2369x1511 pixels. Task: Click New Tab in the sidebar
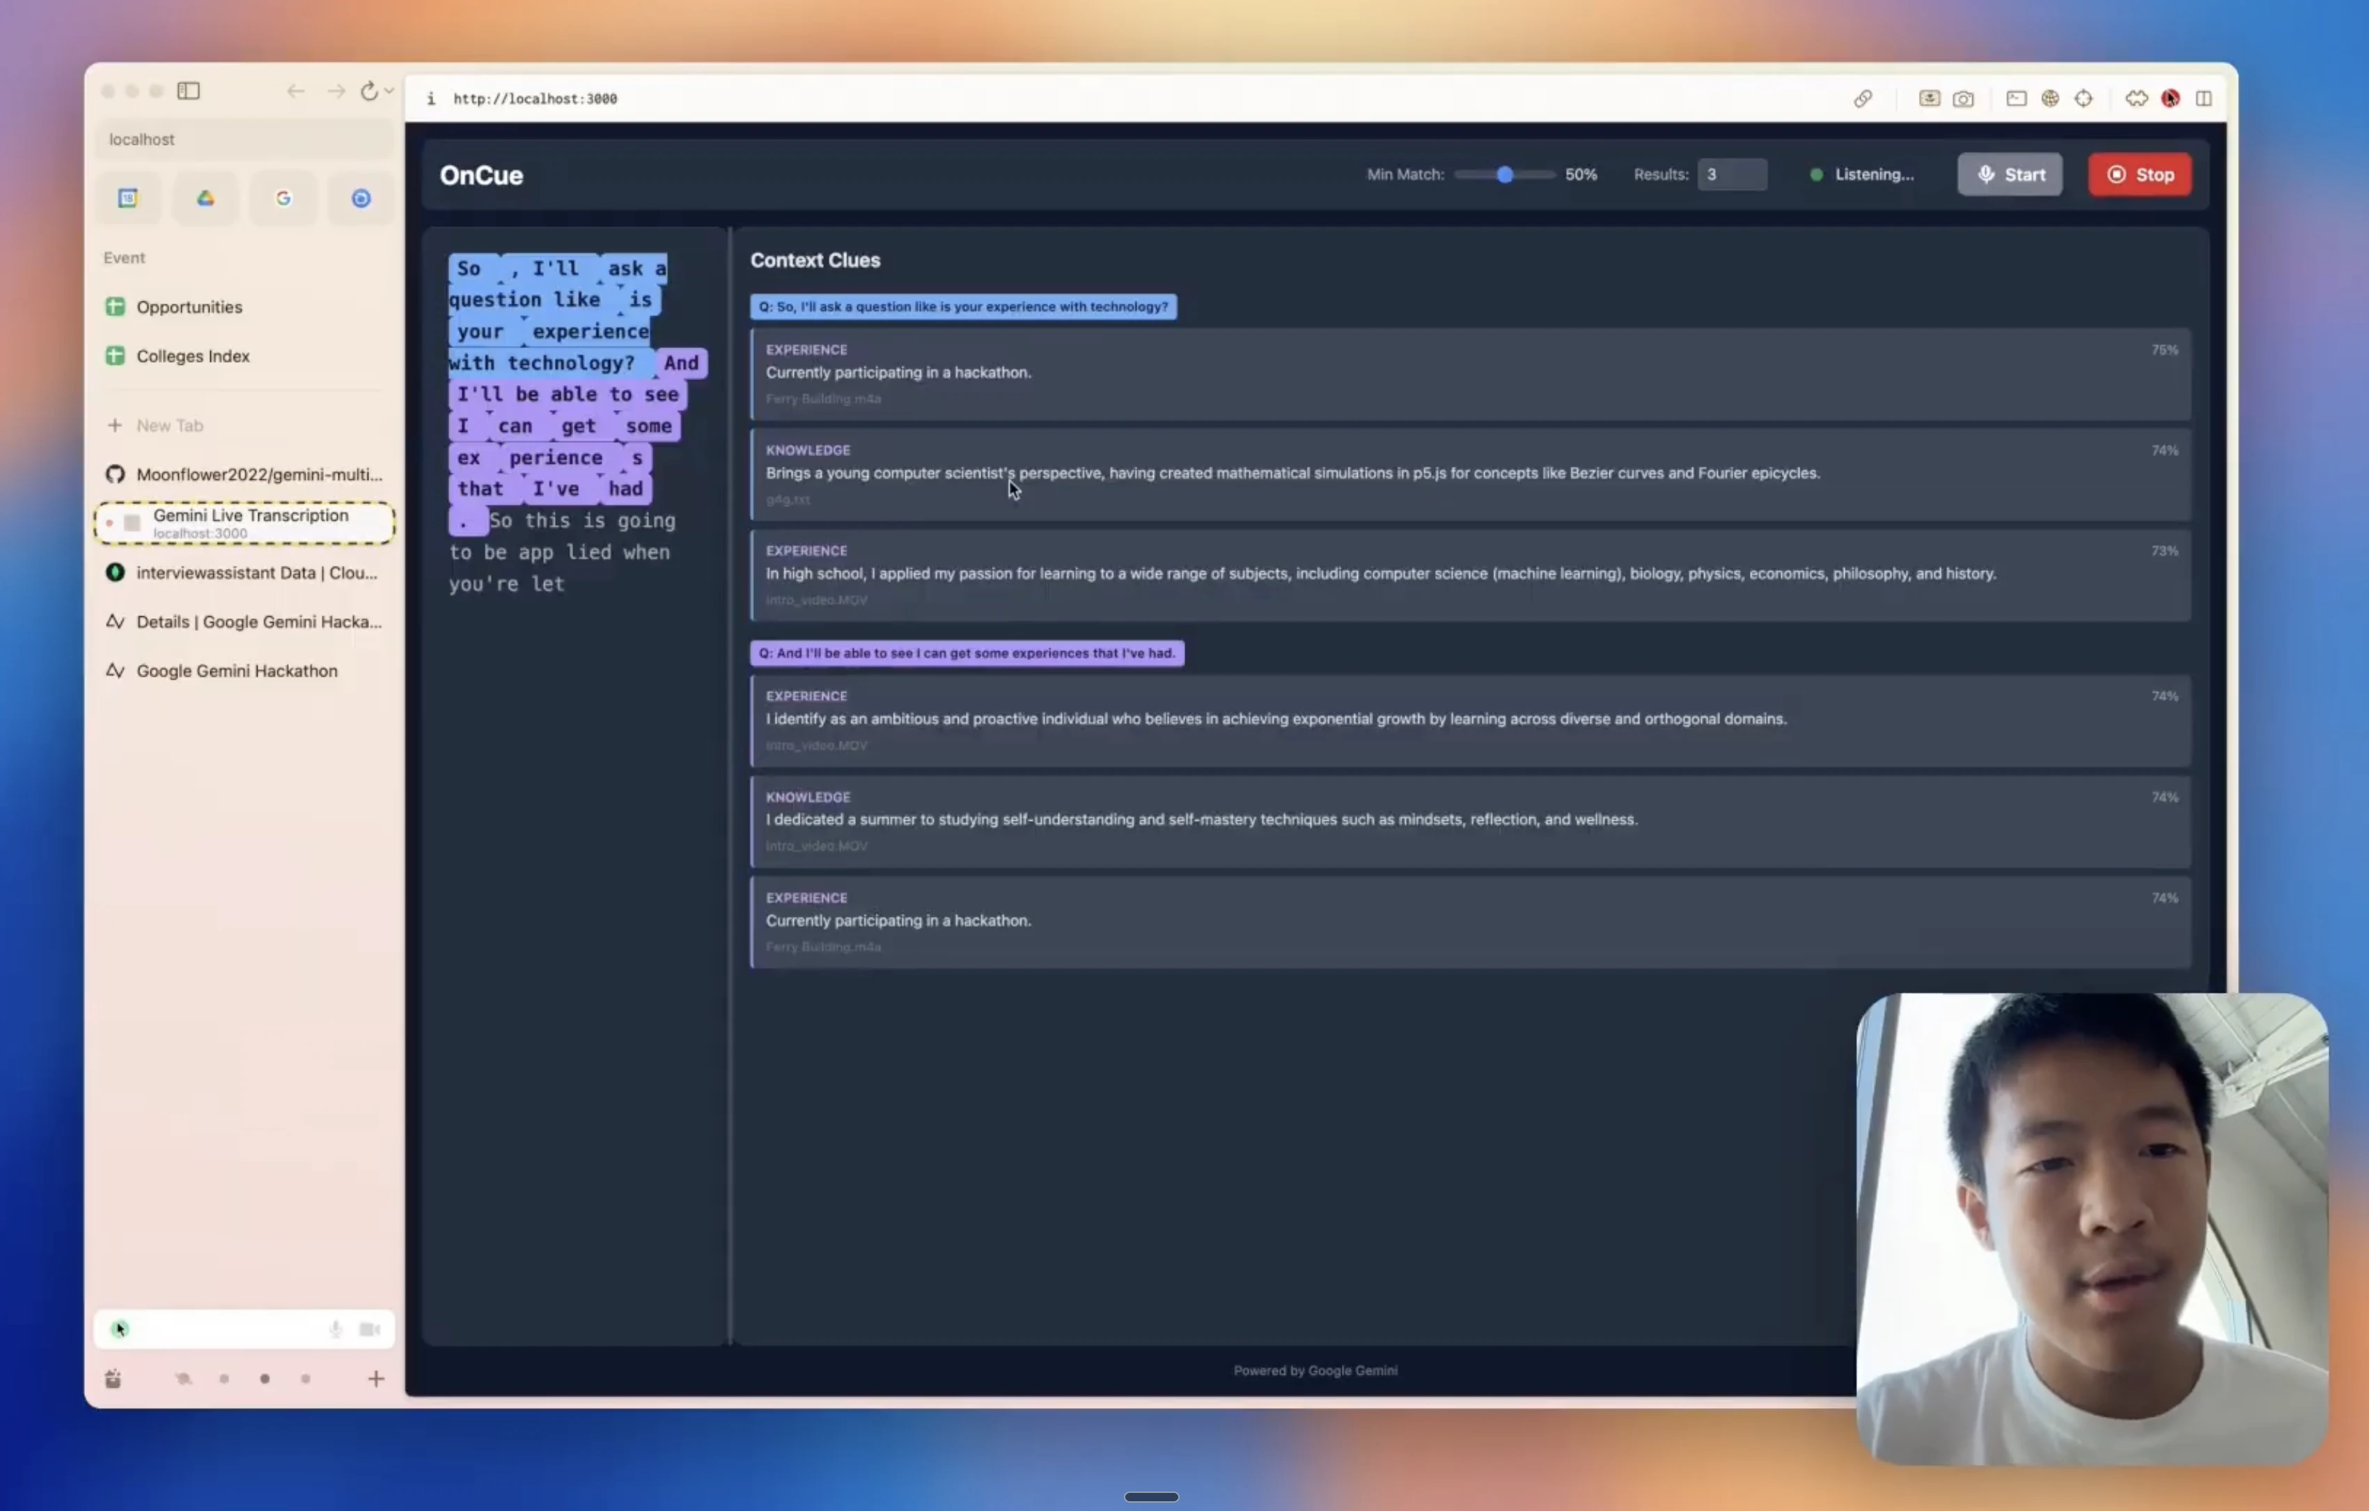tap(169, 426)
